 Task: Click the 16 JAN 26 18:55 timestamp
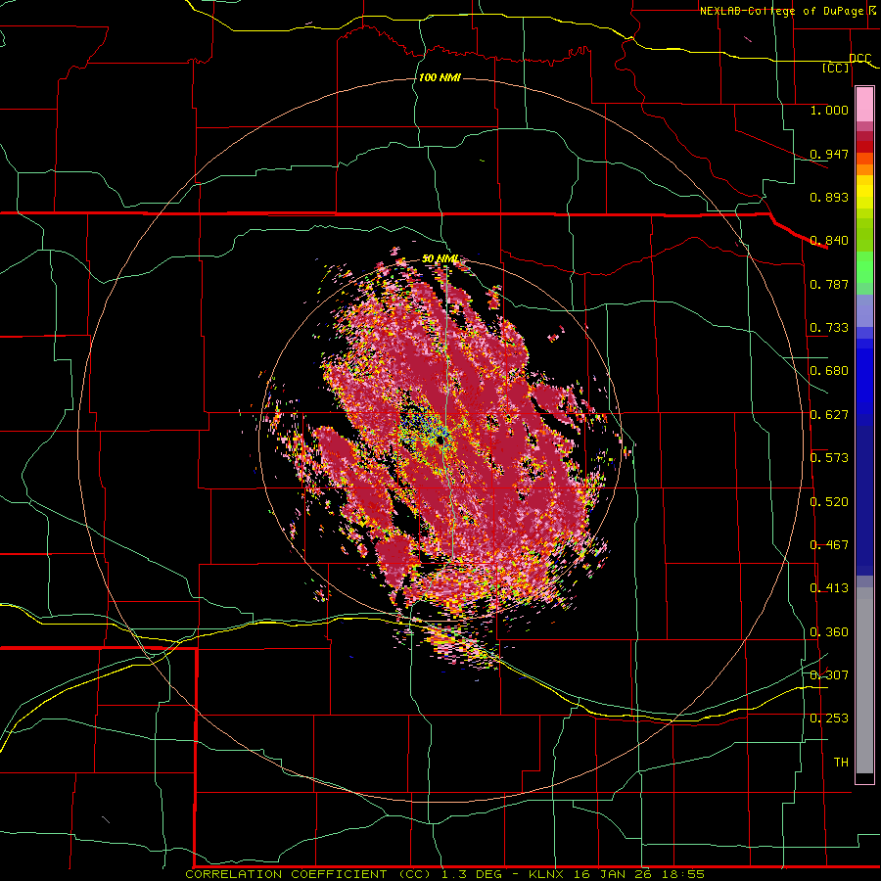[x=639, y=874]
